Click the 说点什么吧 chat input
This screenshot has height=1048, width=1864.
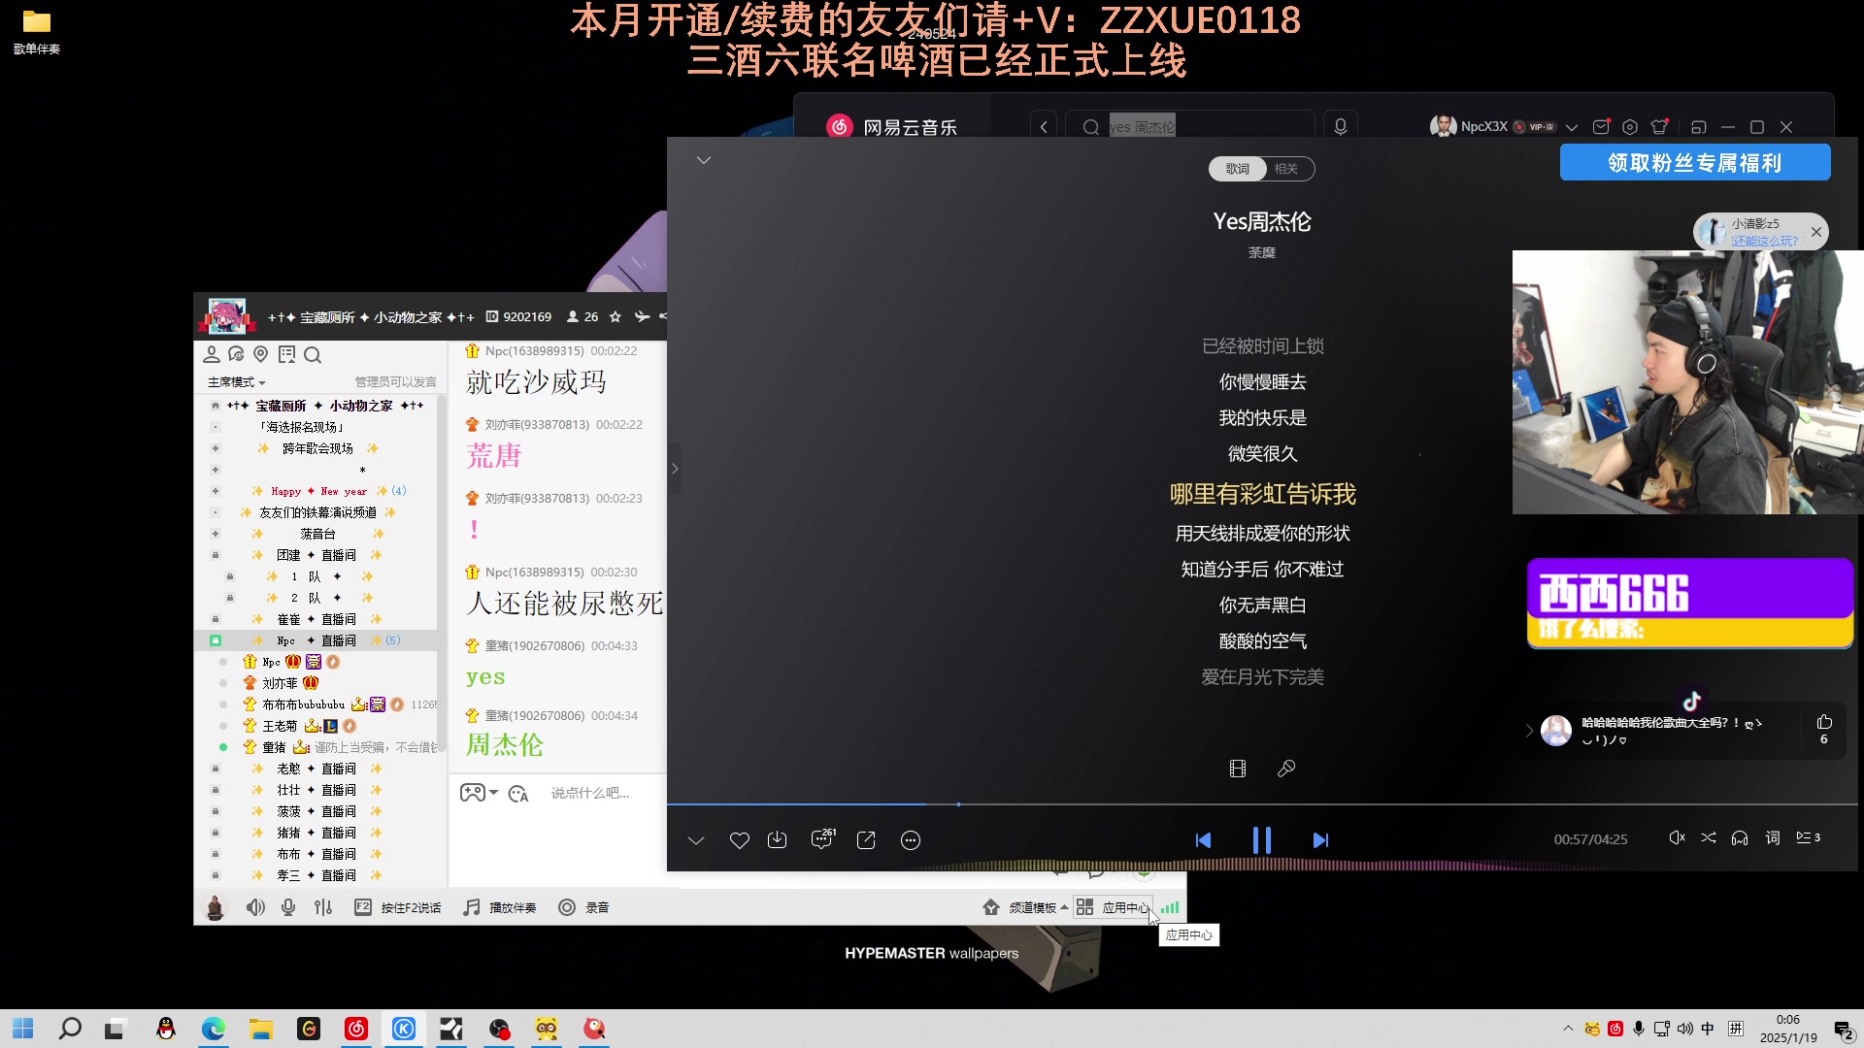click(x=590, y=793)
